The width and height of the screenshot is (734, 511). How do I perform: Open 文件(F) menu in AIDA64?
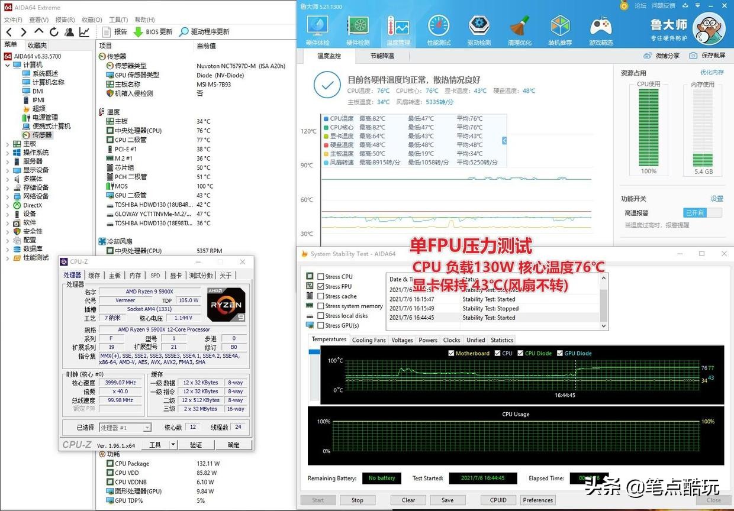click(12, 20)
